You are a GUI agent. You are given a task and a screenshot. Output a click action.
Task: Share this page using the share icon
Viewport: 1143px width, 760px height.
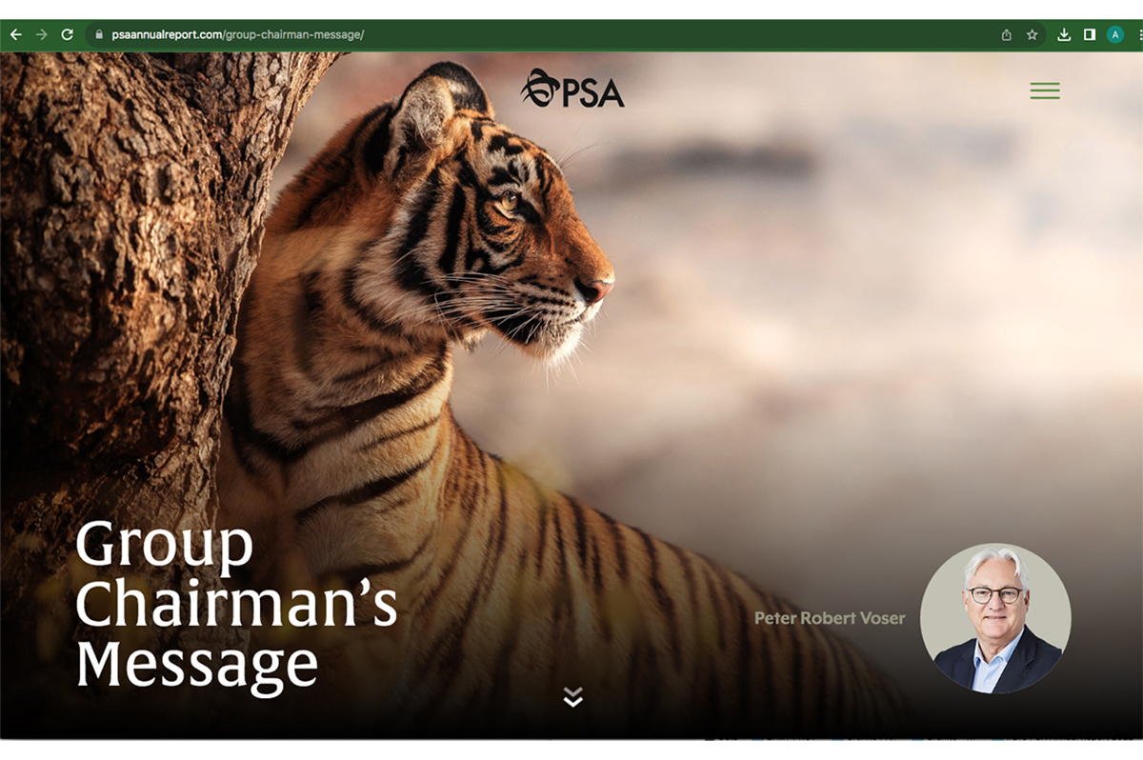pyautogui.click(x=1007, y=35)
